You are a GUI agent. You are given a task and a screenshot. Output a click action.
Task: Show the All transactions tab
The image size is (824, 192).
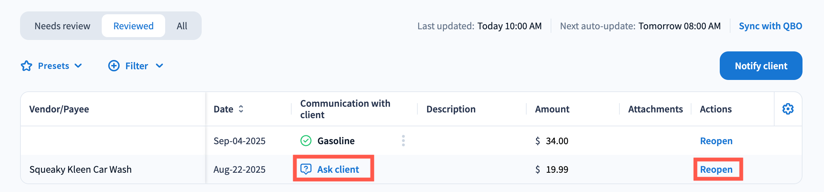182,26
